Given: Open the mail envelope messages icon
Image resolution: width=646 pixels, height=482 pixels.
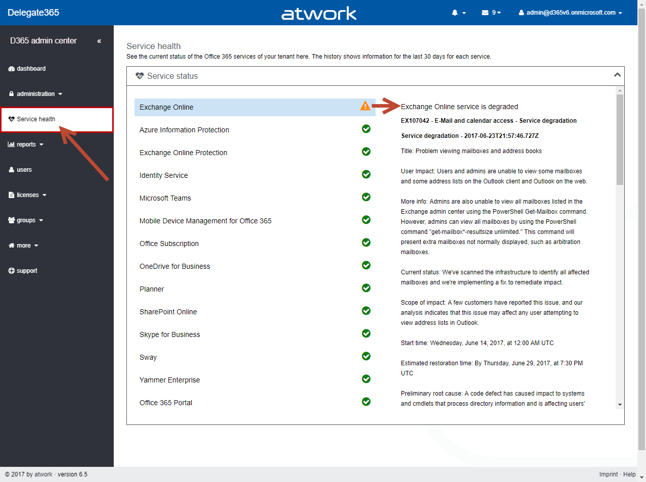Looking at the screenshot, I should coord(485,13).
